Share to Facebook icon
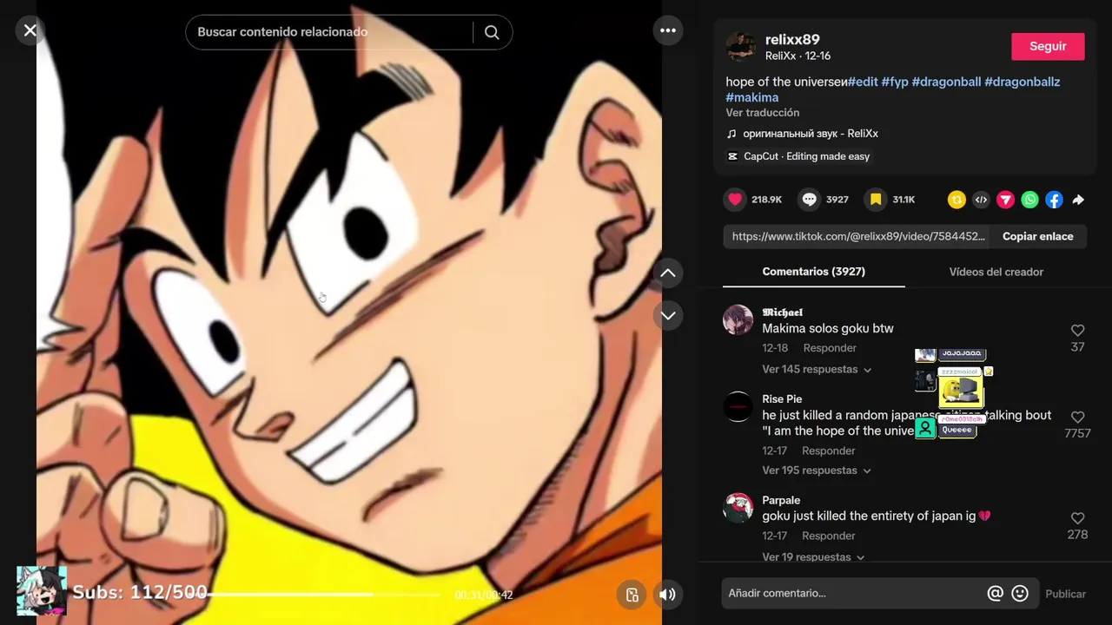This screenshot has height=625, width=1112. [1054, 200]
